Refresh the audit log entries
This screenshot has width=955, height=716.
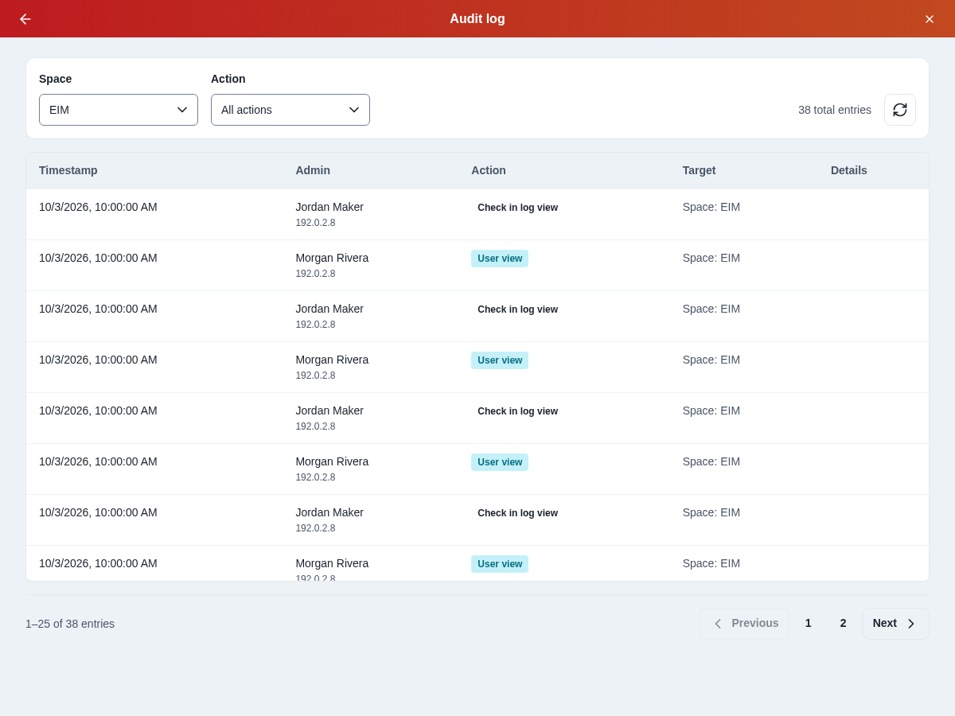[x=900, y=110]
